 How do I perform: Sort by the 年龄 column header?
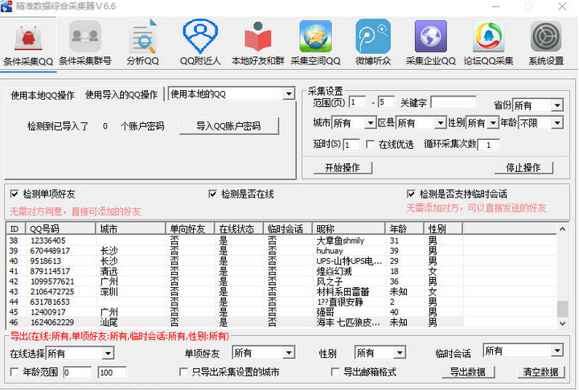click(404, 229)
